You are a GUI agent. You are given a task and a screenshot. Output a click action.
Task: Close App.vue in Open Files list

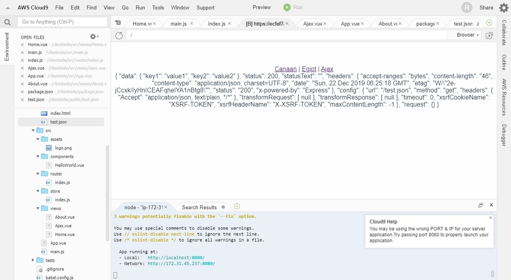pyautogui.click(x=23, y=76)
